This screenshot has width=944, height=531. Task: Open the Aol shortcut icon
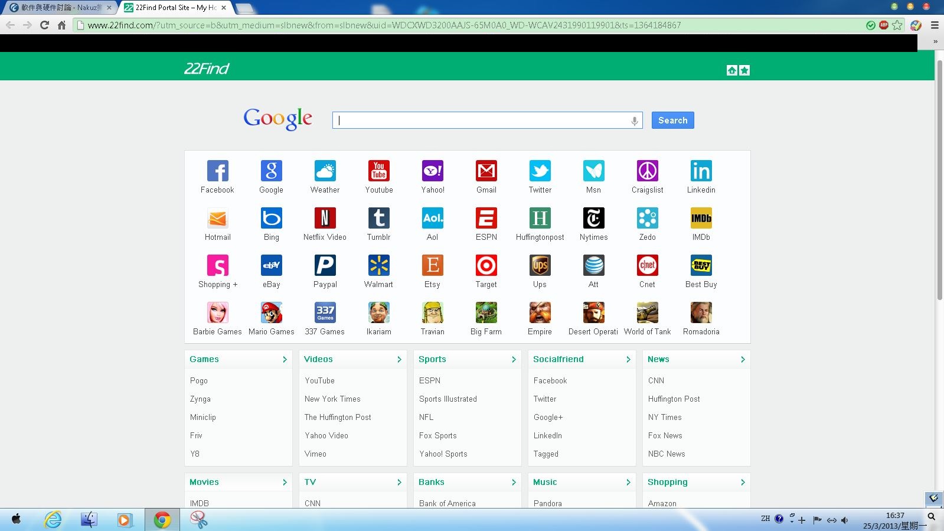(x=433, y=219)
